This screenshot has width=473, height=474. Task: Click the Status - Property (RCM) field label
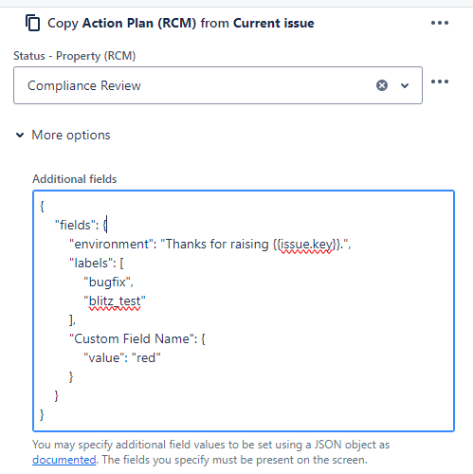coord(75,56)
